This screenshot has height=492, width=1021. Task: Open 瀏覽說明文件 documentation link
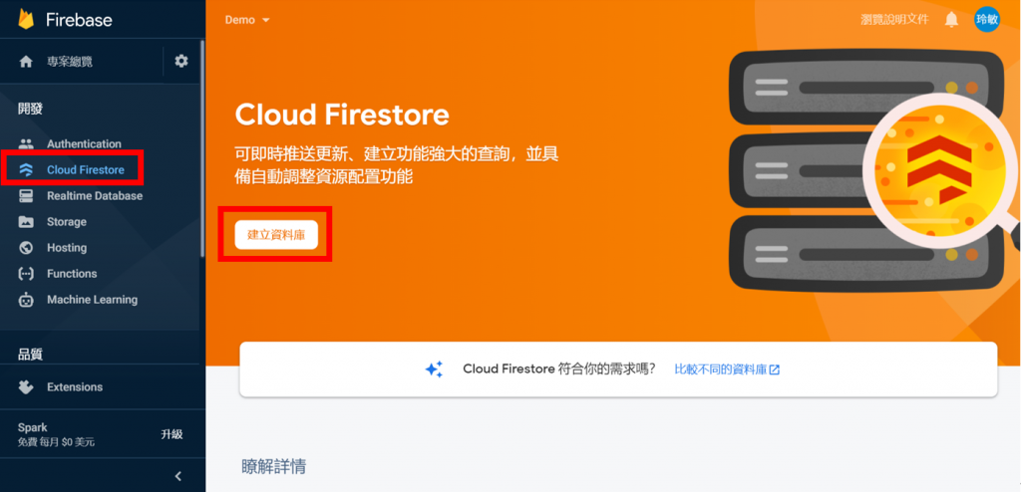pos(894,20)
